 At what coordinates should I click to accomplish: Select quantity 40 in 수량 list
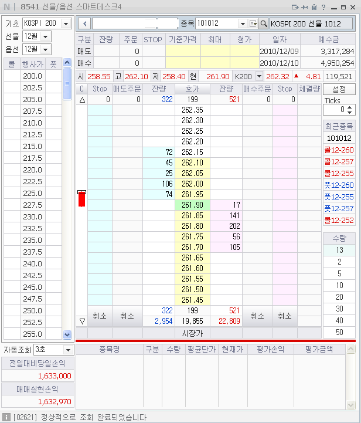[x=339, y=320]
